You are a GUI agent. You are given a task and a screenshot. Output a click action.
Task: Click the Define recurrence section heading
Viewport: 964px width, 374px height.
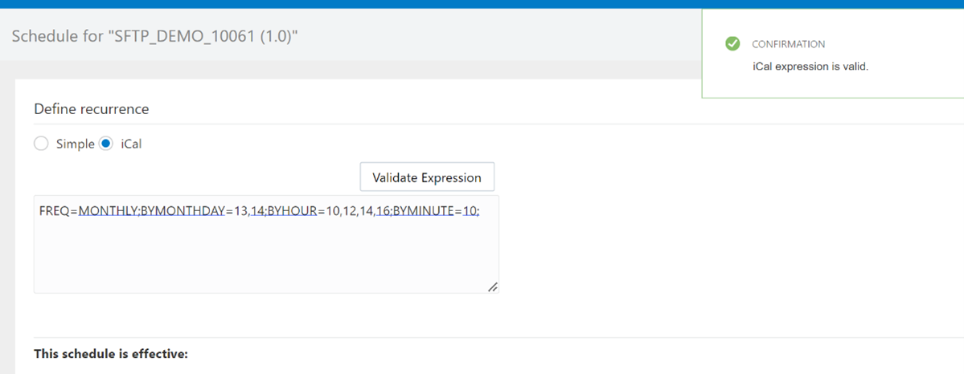[x=91, y=109]
